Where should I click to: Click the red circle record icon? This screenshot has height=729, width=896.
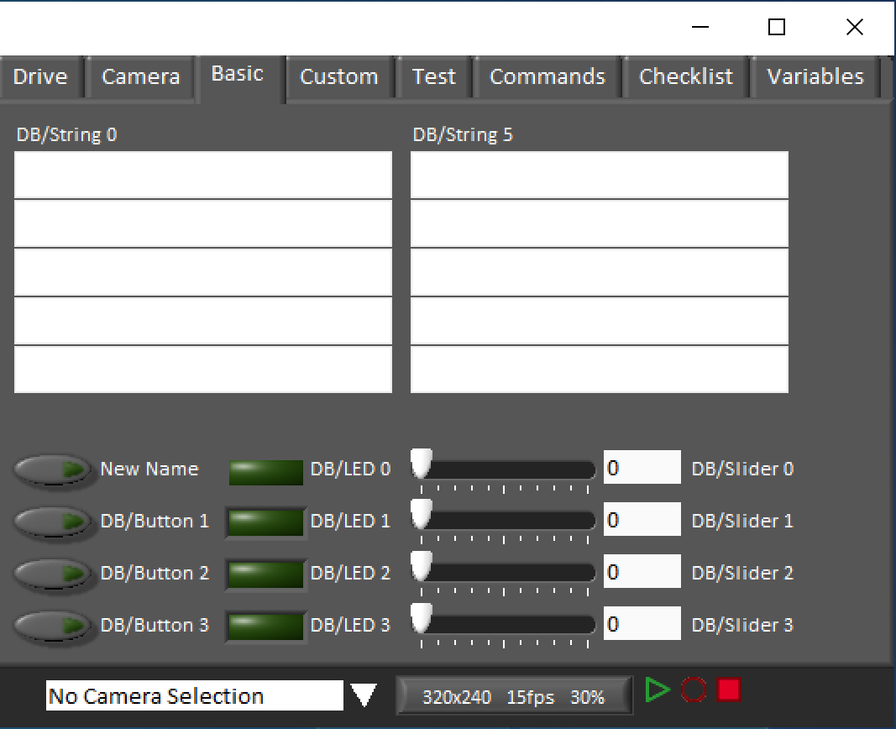[694, 690]
